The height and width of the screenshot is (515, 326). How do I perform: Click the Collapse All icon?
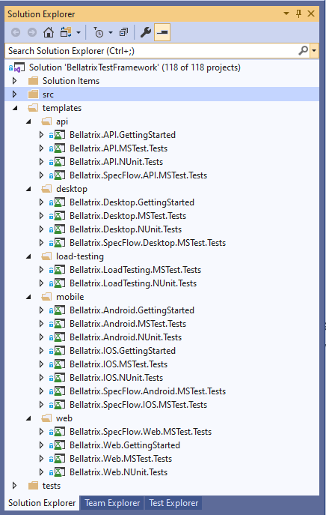pos(124,32)
